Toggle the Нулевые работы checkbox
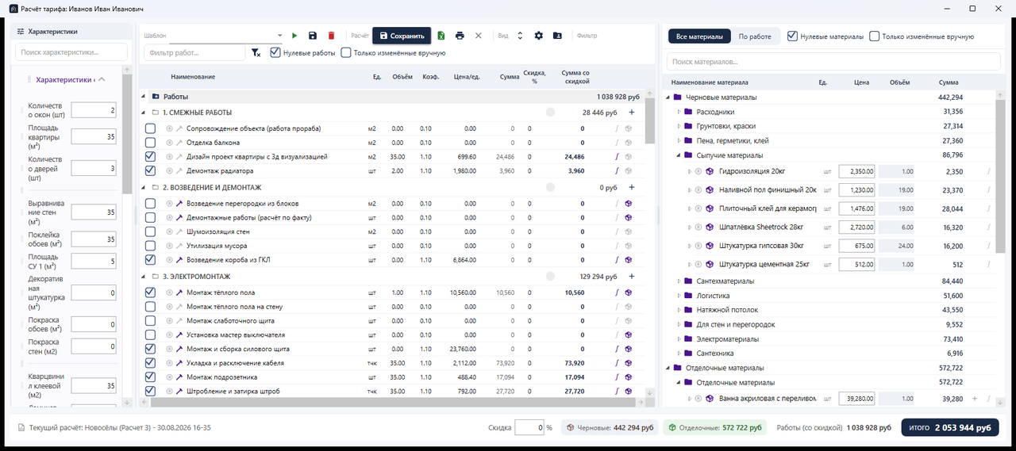 pos(275,53)
